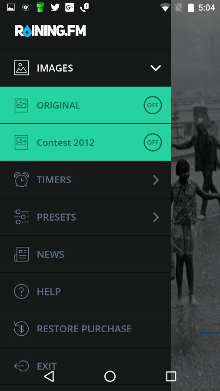Image resolution: width=220 pixels, height=391 pixels.
Task: Tap the Android back navigation button
Action: click(49, 376)
